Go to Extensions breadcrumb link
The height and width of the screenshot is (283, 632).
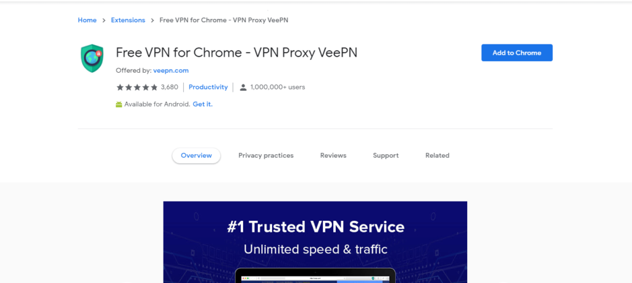pyautogui.click(x=128, y=20)
